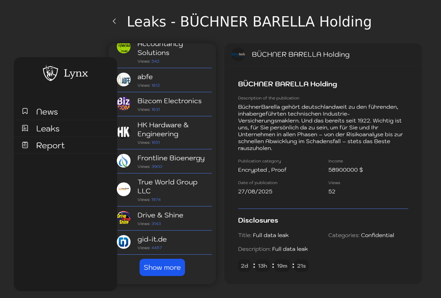Viewport: 441px width, 298px height.
Task: Click the back arrow beside the Leaks title
Action: 114,21
